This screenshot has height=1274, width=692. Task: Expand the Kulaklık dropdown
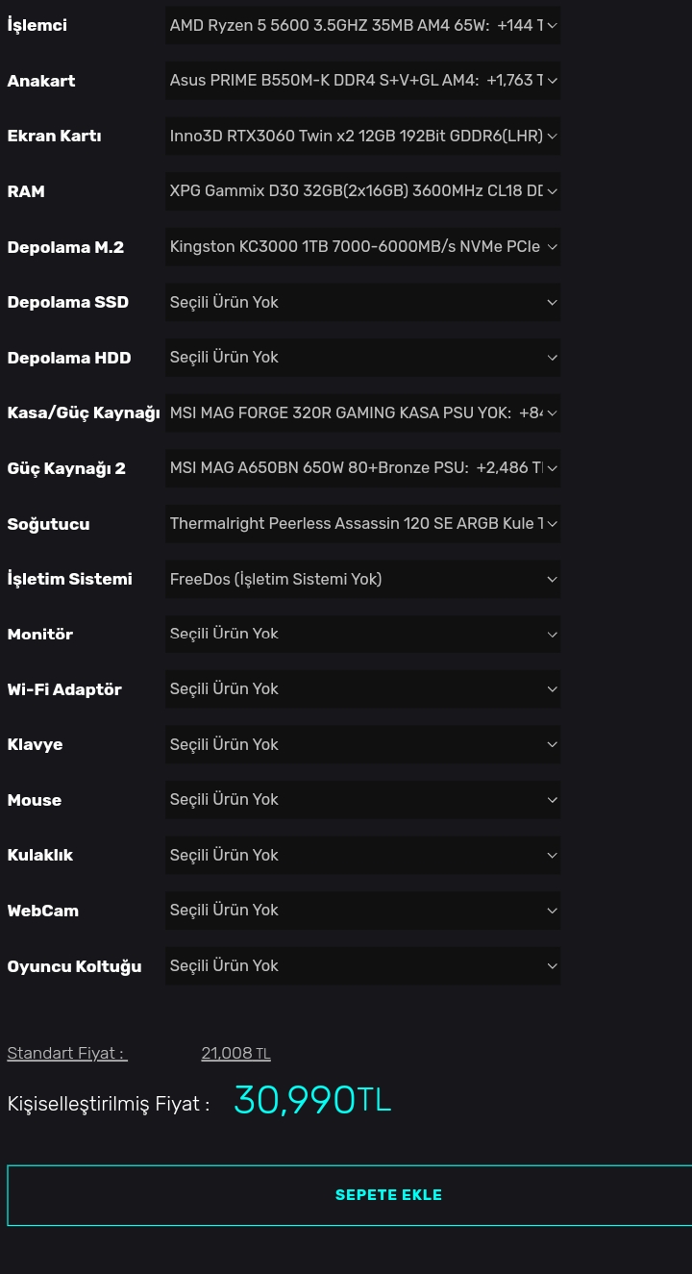(362, 855)
